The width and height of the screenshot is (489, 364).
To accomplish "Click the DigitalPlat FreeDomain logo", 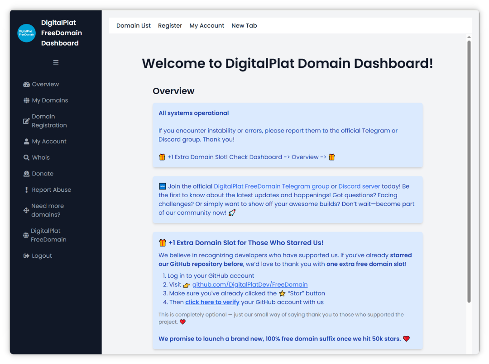I will pyautogui.click(x=26, y=33).
